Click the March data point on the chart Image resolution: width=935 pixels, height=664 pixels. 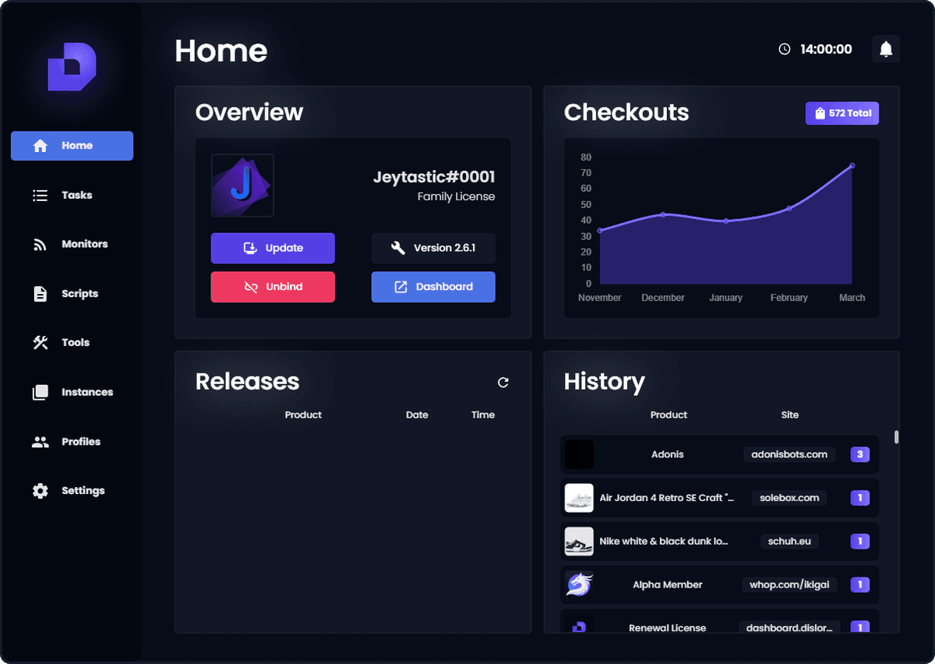pyautogui.click(x=852, y=165)
